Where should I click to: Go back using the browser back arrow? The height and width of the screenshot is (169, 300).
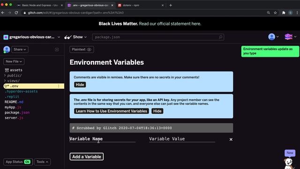(3, 13)
